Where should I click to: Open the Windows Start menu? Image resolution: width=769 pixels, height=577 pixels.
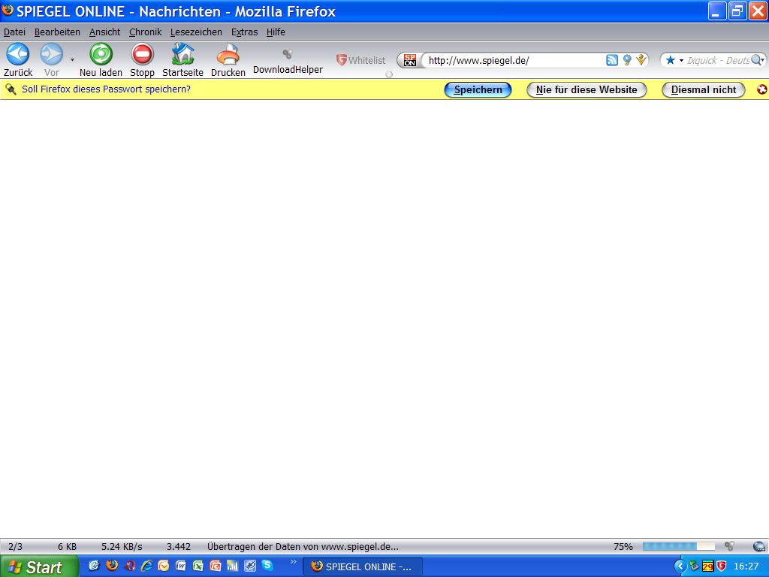(x=39, y=566)
